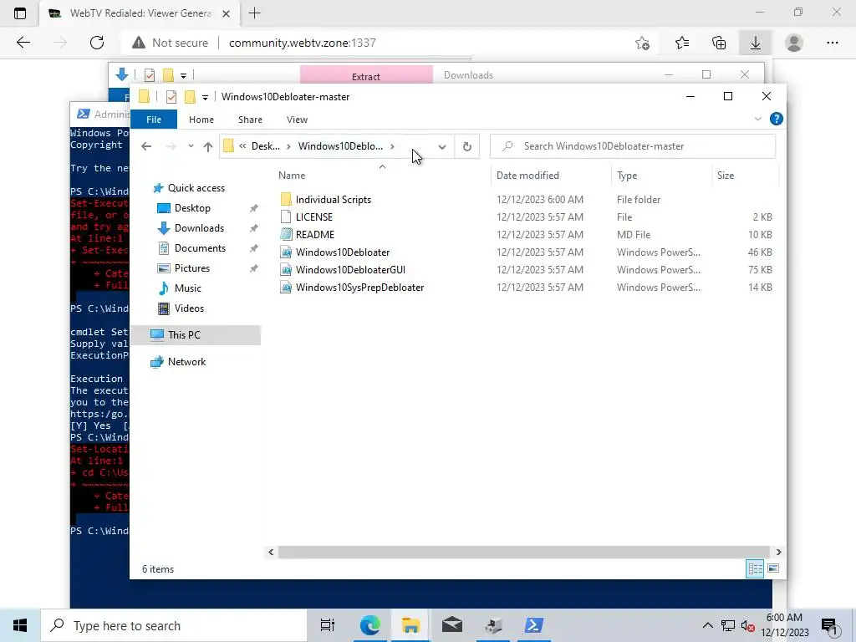Open browser Settings and more menu
This screenshot has width=856, height=642.
pos(832,43)
